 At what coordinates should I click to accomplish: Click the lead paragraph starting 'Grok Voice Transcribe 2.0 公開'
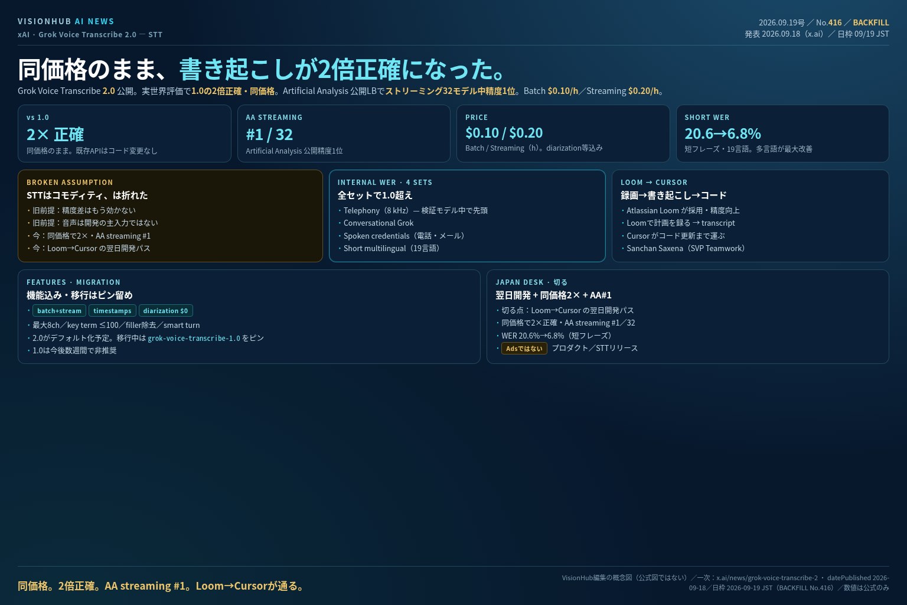(341, 91)
